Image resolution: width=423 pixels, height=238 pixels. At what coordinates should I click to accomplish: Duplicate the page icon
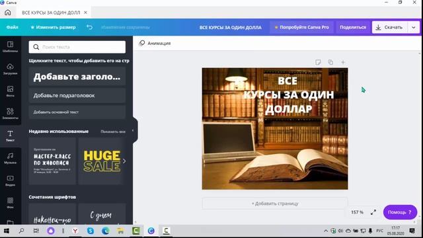[330, 62]
